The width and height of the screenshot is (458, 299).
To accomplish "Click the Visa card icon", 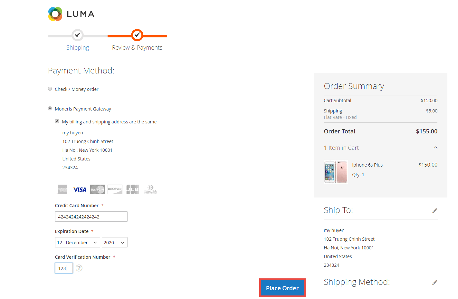I will [x=80, y=189].
